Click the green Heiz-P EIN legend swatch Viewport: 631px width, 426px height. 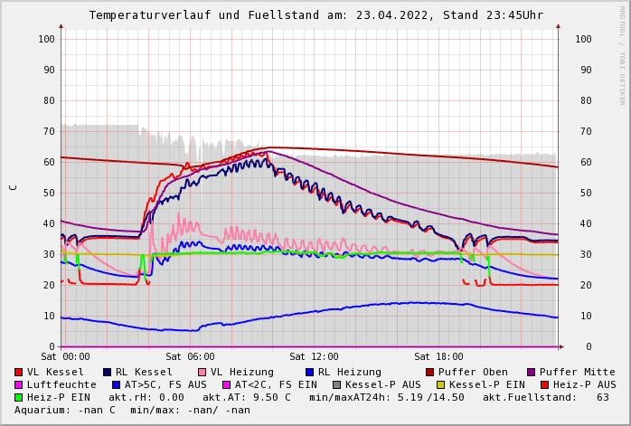pyautogui.click(x=19, y=398)
